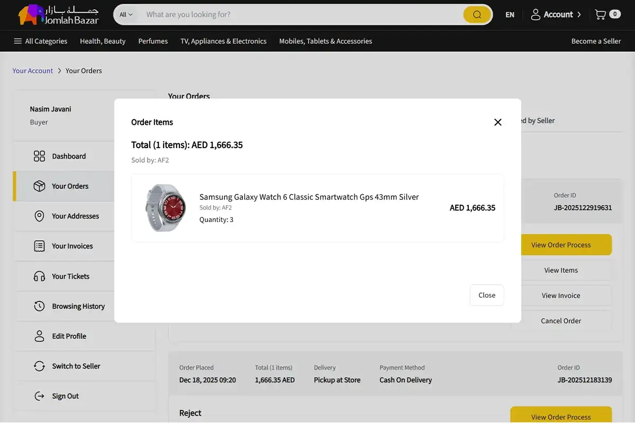635x423 pixels.
Task: Close the Order Items dialog with X
Action: click(x=497, y=122)
